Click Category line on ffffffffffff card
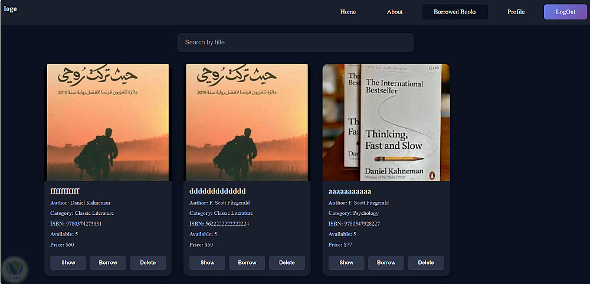Screen dimensions: 590x284 [x=82, y=213]
